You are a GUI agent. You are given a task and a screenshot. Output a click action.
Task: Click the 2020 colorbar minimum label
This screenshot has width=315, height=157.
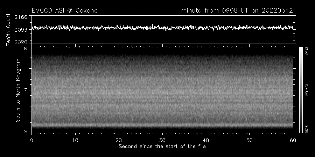(307, 129)
